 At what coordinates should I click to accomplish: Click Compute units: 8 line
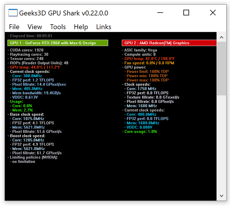coord(139,54)
